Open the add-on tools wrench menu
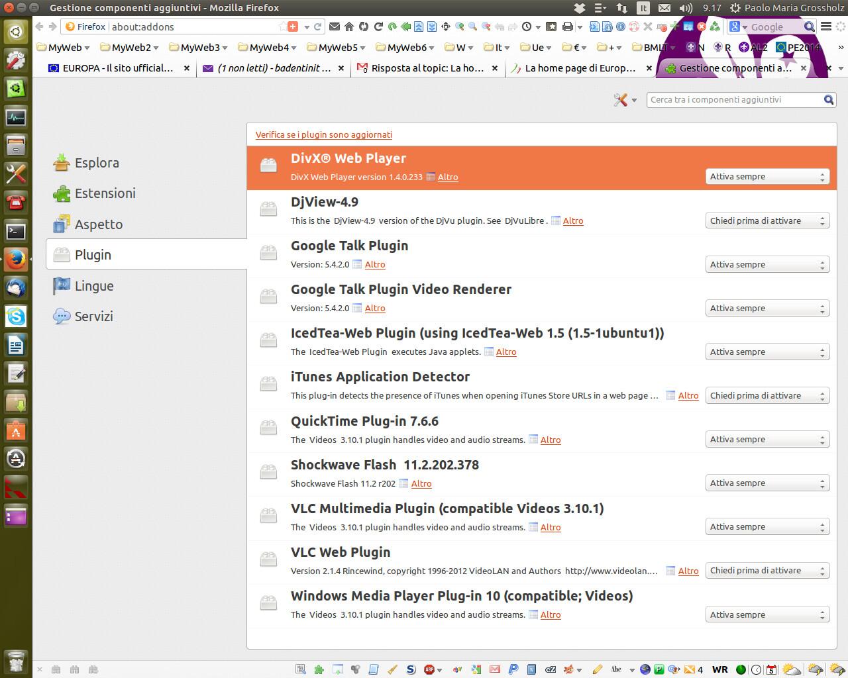This screenshot has width=848, height=678. (625, 100)
